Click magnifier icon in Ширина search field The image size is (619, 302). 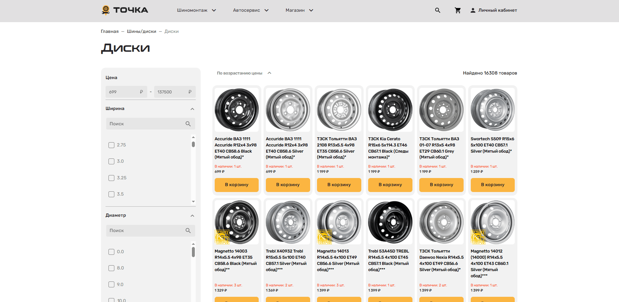pyautogui.click(x=188, y=124)
